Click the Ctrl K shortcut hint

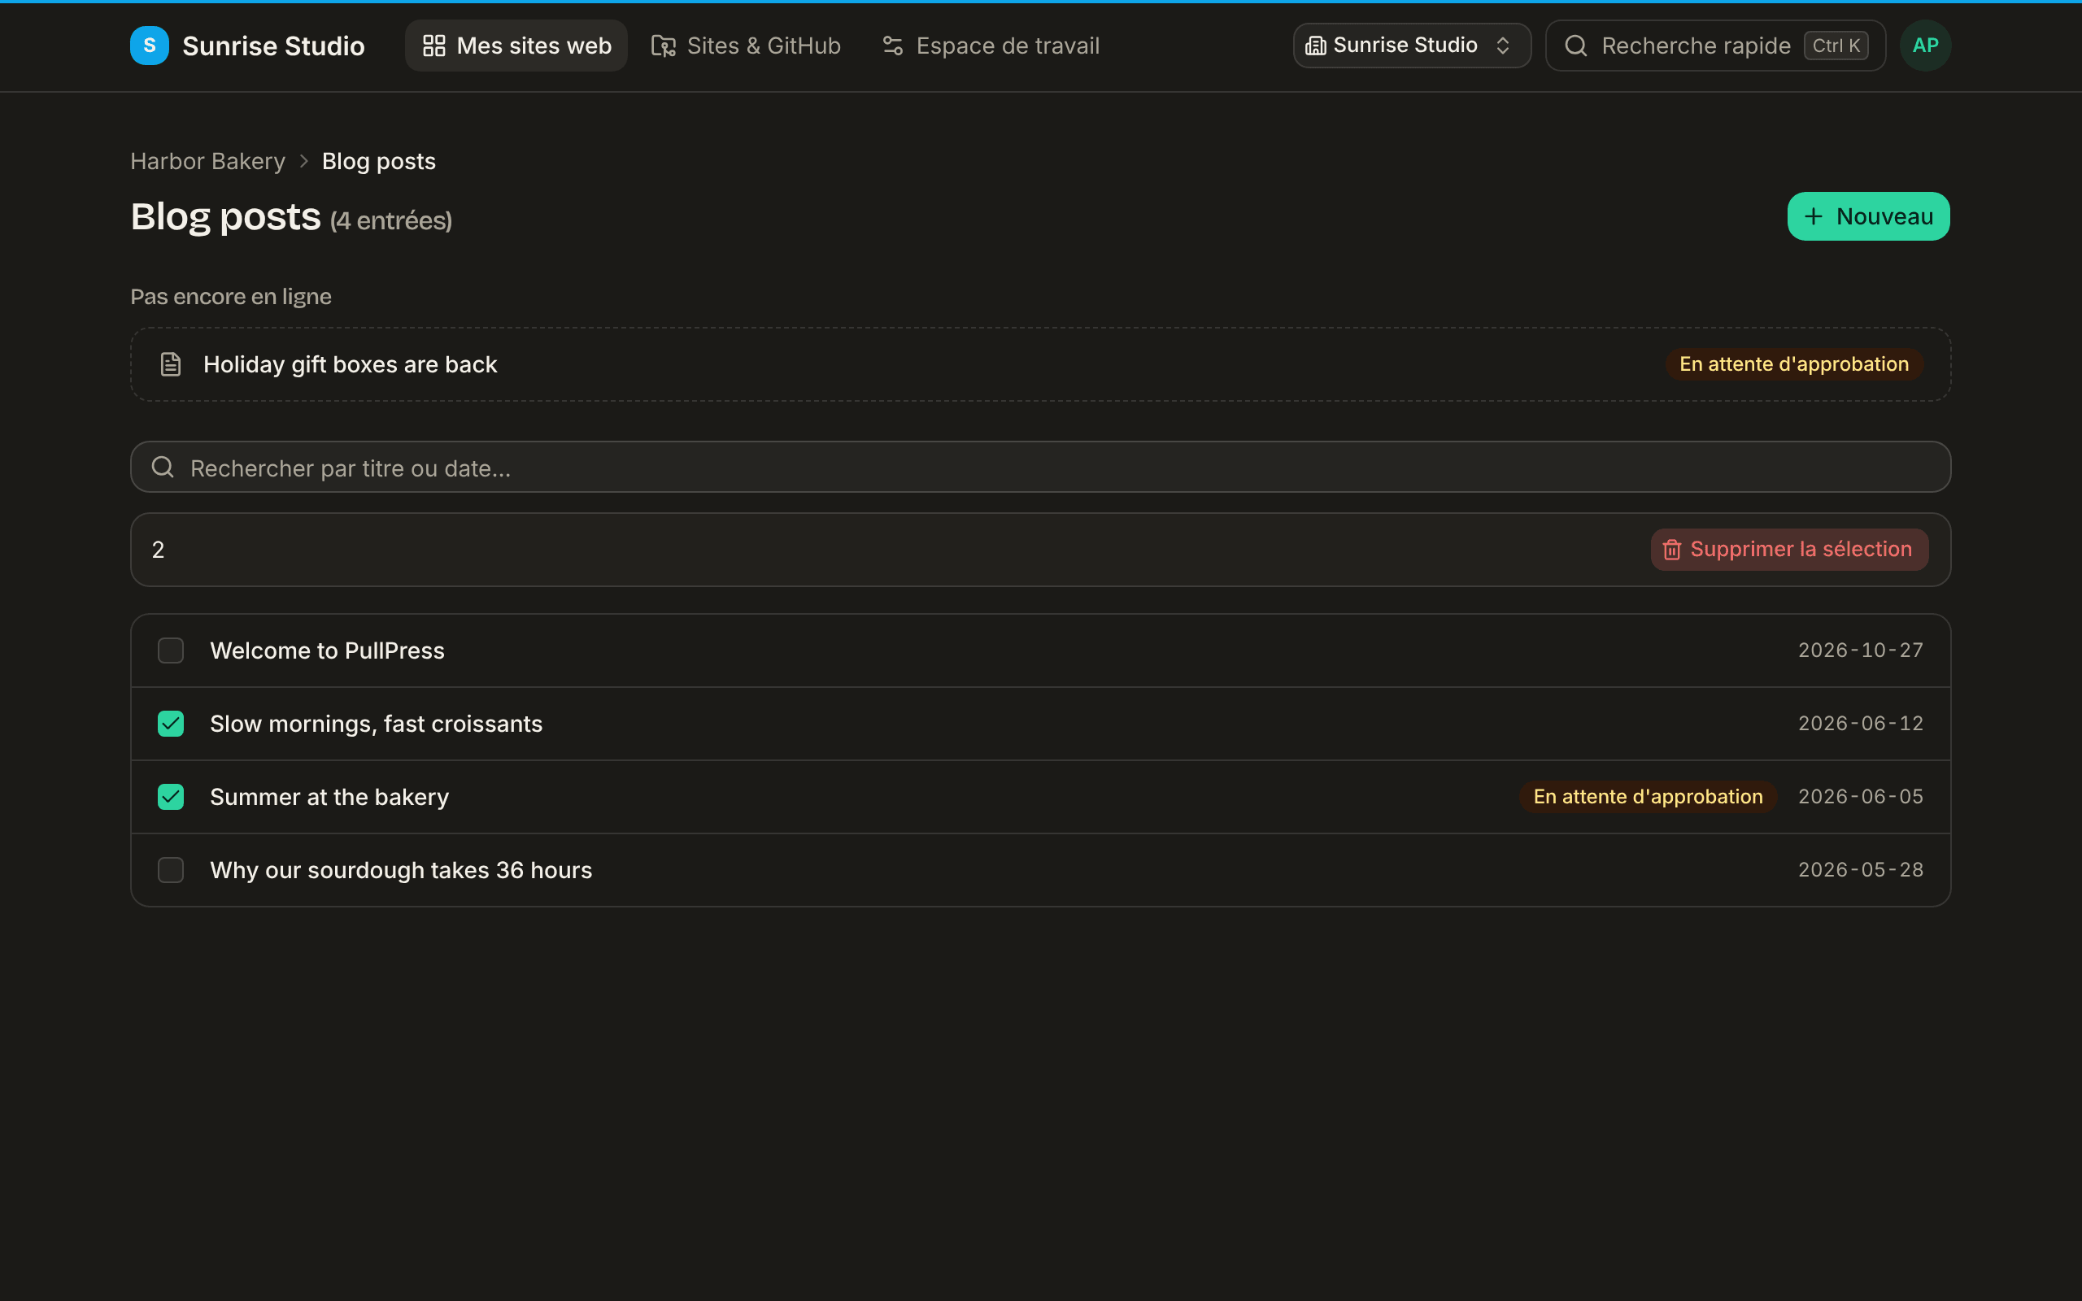coord(1836,46)
